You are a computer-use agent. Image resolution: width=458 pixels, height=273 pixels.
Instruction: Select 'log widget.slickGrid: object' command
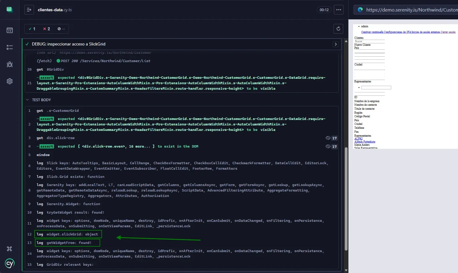click(182, 234)
